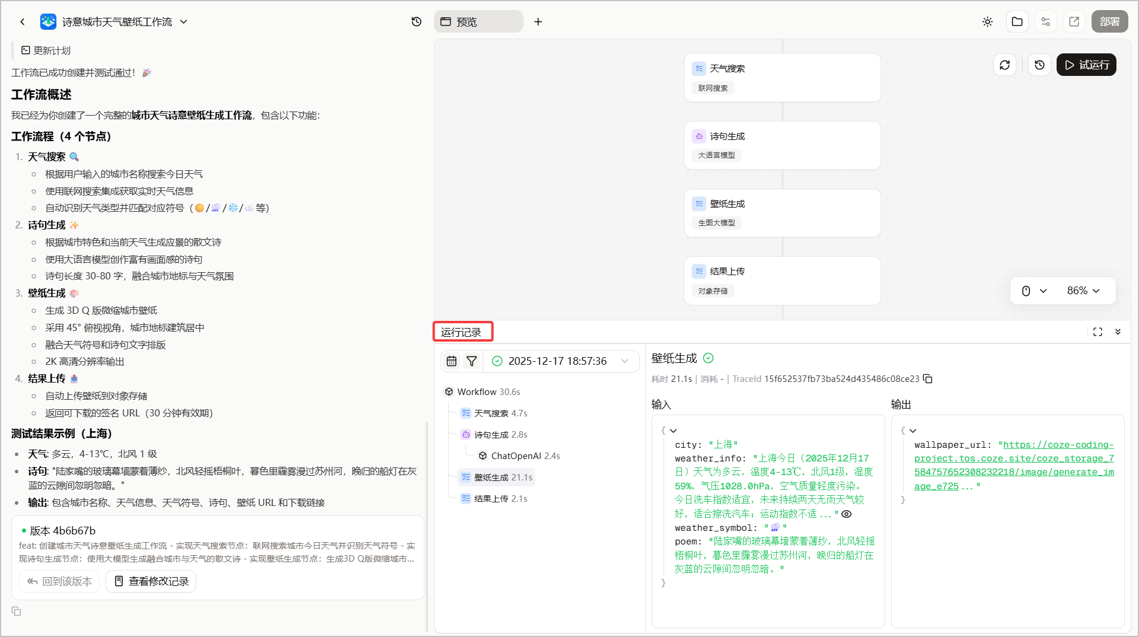Click 壁纸生成 node type icon

(699, 204)
